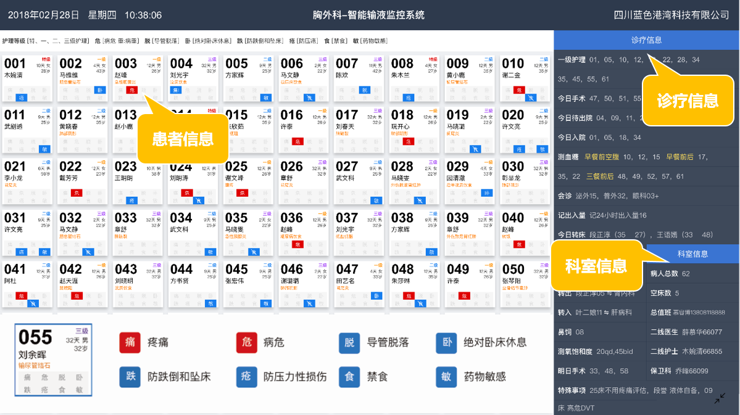This screenshot has height=415, width=740.
Task: Open patient card 021 李小龙
Action: 27,181
